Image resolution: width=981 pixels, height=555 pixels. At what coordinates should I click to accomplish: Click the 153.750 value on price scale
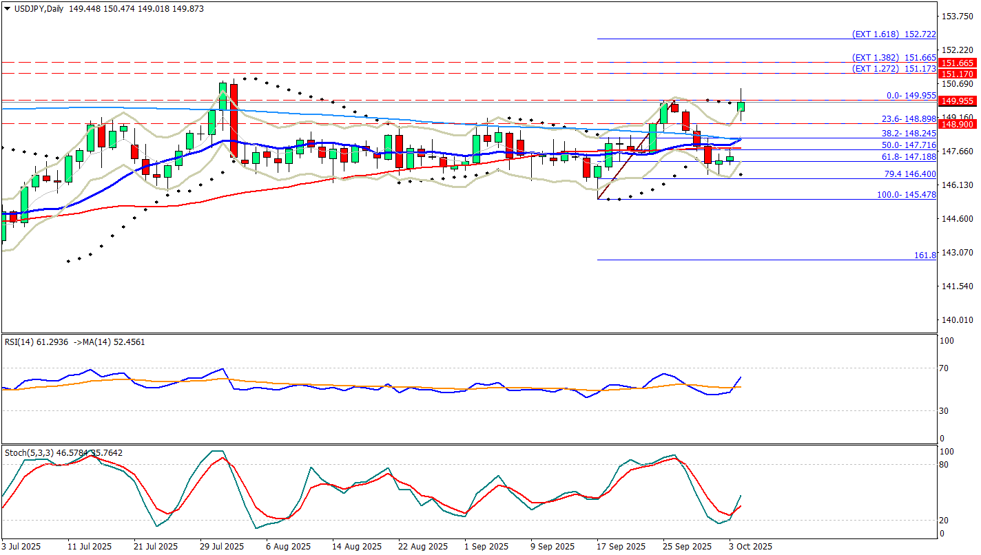coord(958,16)
